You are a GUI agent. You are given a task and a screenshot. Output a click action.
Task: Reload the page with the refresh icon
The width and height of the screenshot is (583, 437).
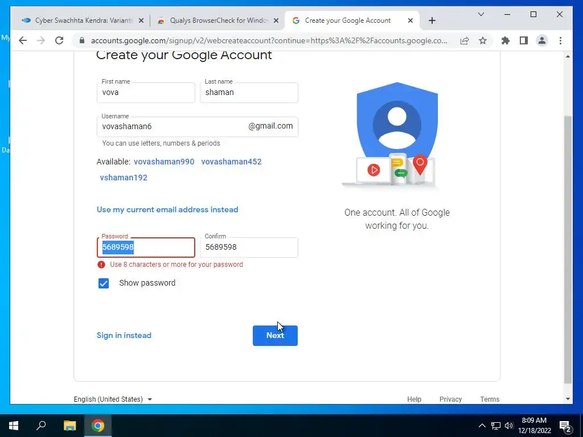click(x=59, y=40)
